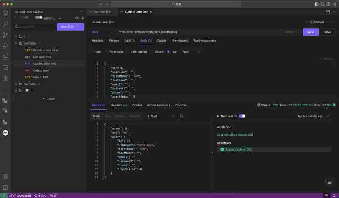339x198 pixels.
Task: Open the Extensions view icon
Action: (x=6, y=57)
